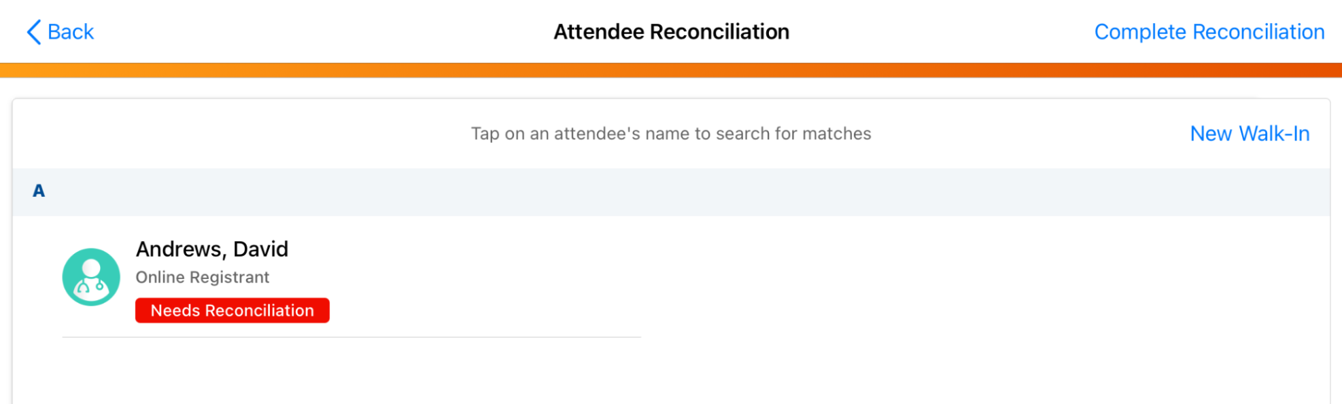Click the red Needs Reconciliation badge
Screen dimensions: 1342x404
(x=233, y=310)
